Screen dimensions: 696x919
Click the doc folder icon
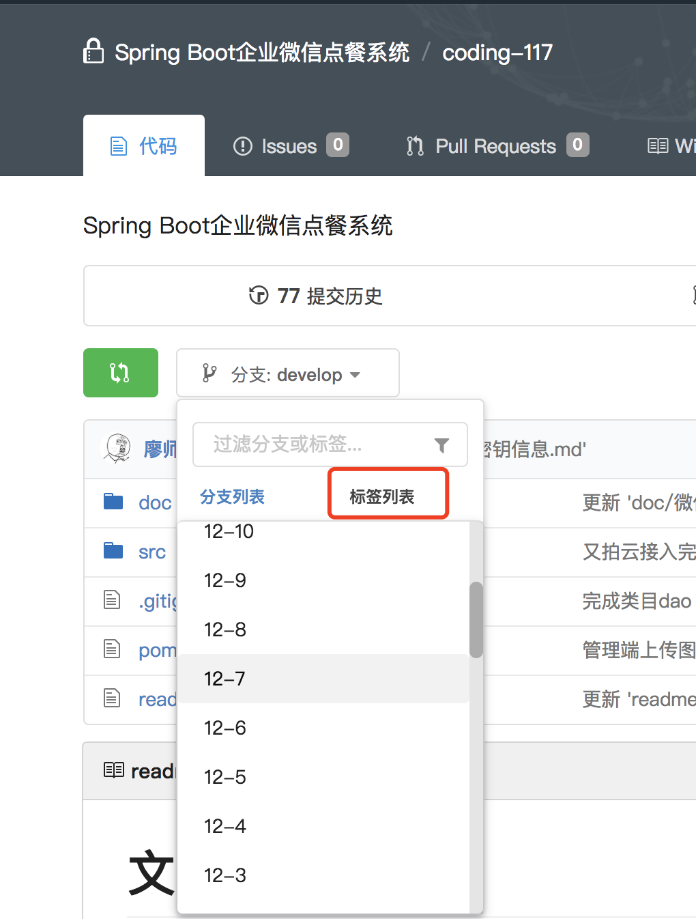pyautogui.click(x=113, y=502)
